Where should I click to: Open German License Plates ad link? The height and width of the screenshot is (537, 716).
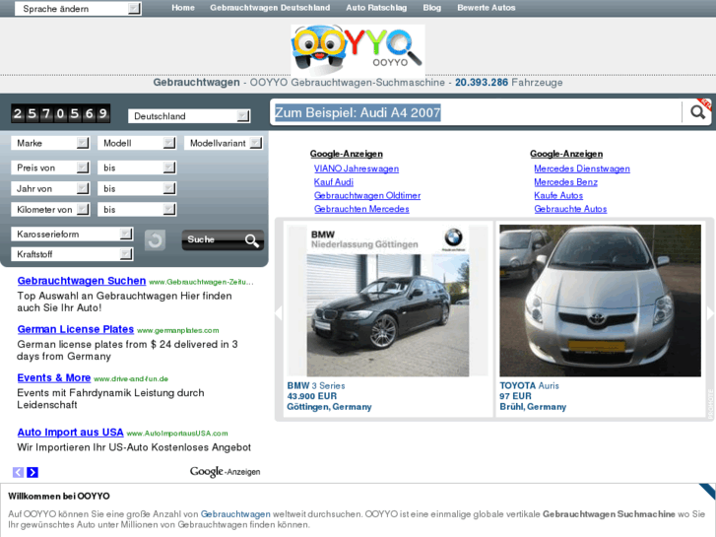76,329
